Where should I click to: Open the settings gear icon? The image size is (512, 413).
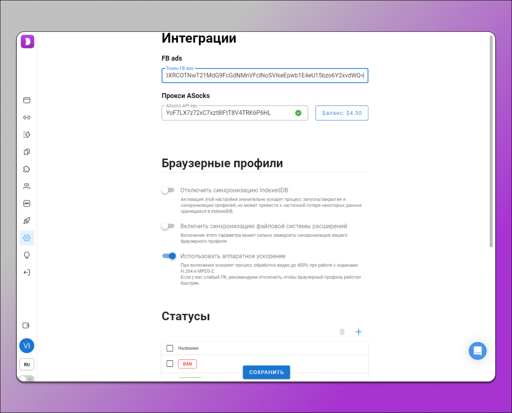click(27, 238)
